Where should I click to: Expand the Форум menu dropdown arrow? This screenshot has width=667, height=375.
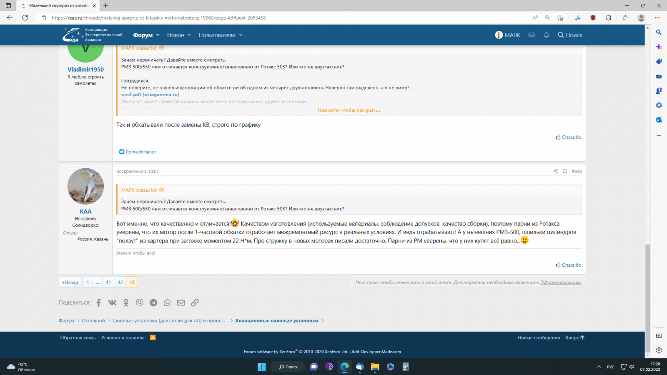click(158, 35)
